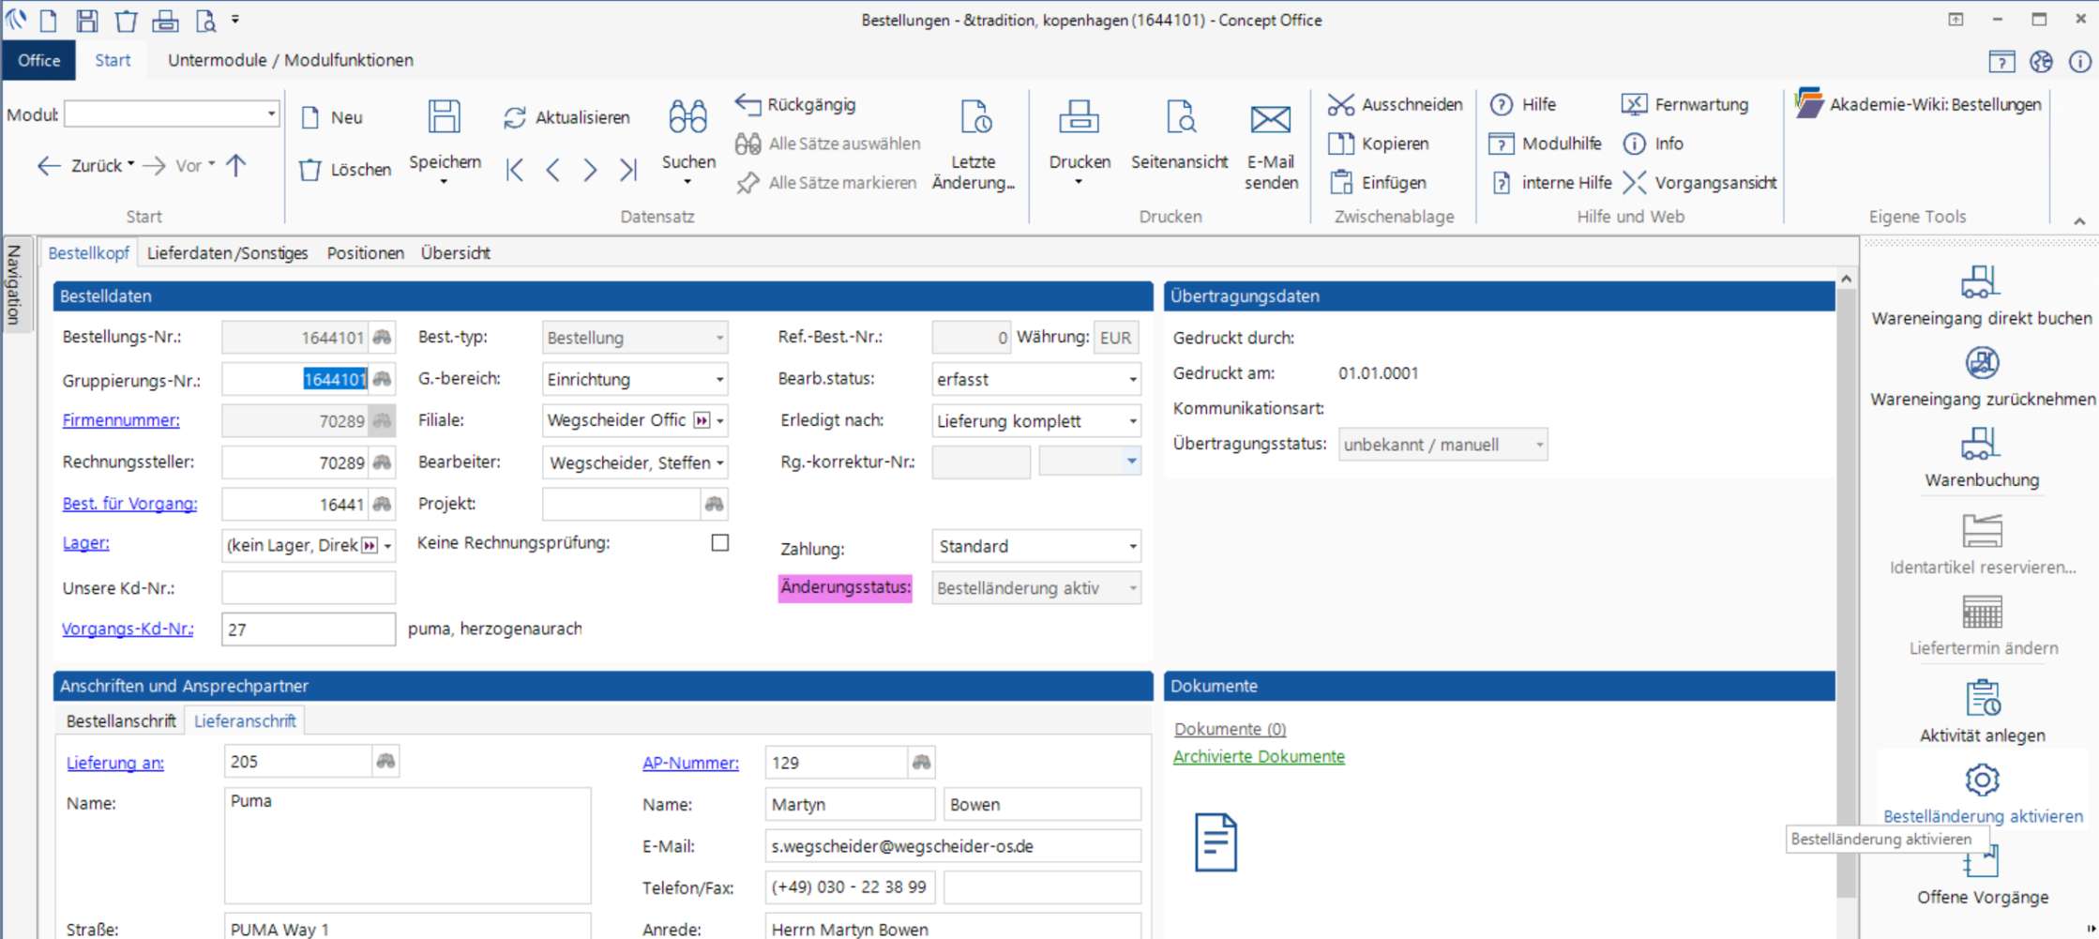Print with Drucken icon

[1080, 117]
